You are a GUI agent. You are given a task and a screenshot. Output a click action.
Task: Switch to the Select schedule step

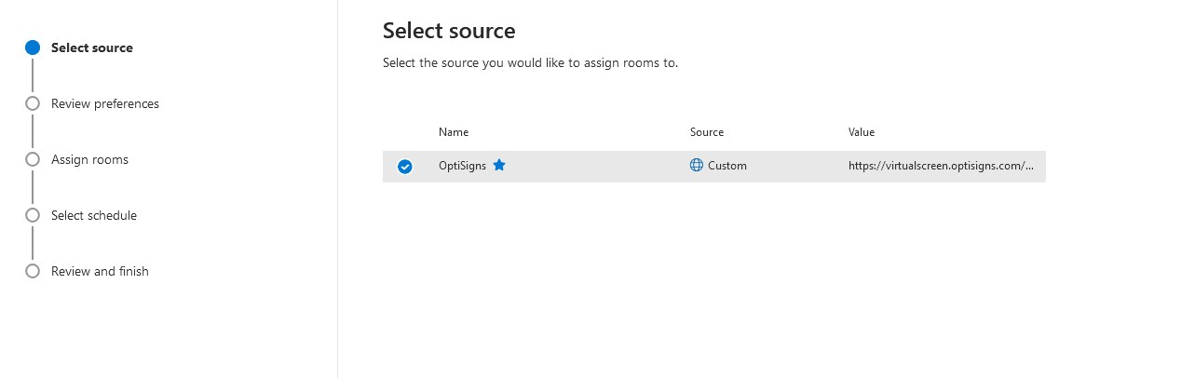93,215
